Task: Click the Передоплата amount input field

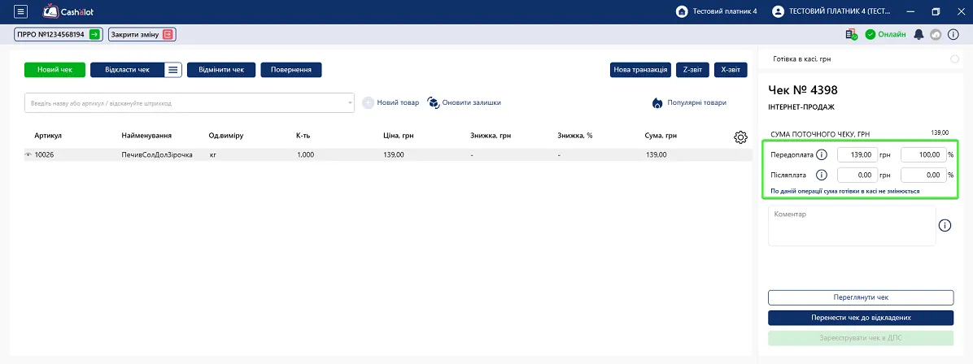Action: coord(857,154)
